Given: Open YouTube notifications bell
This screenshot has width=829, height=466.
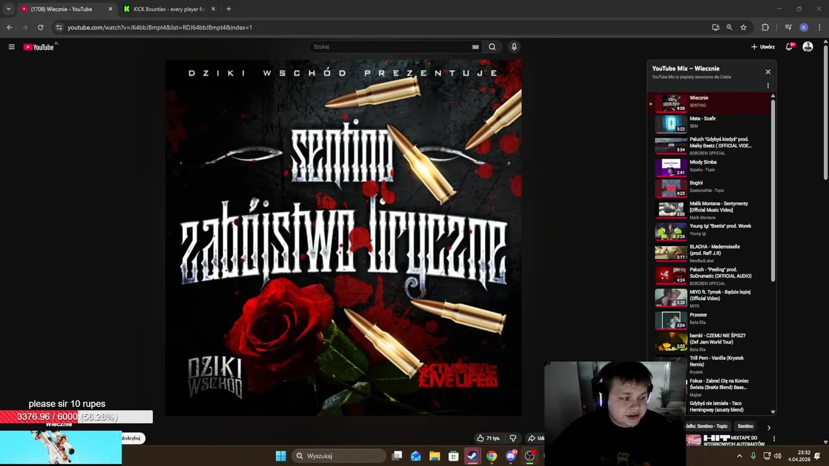Looking at the screenshot, I should point(789,47).
